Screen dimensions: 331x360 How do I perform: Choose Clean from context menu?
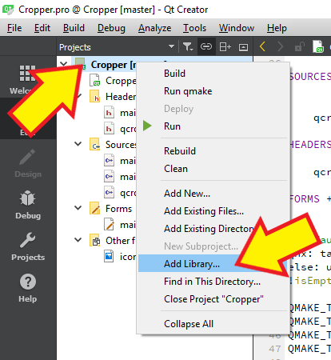pyautogui.click(x=213, y=169)
